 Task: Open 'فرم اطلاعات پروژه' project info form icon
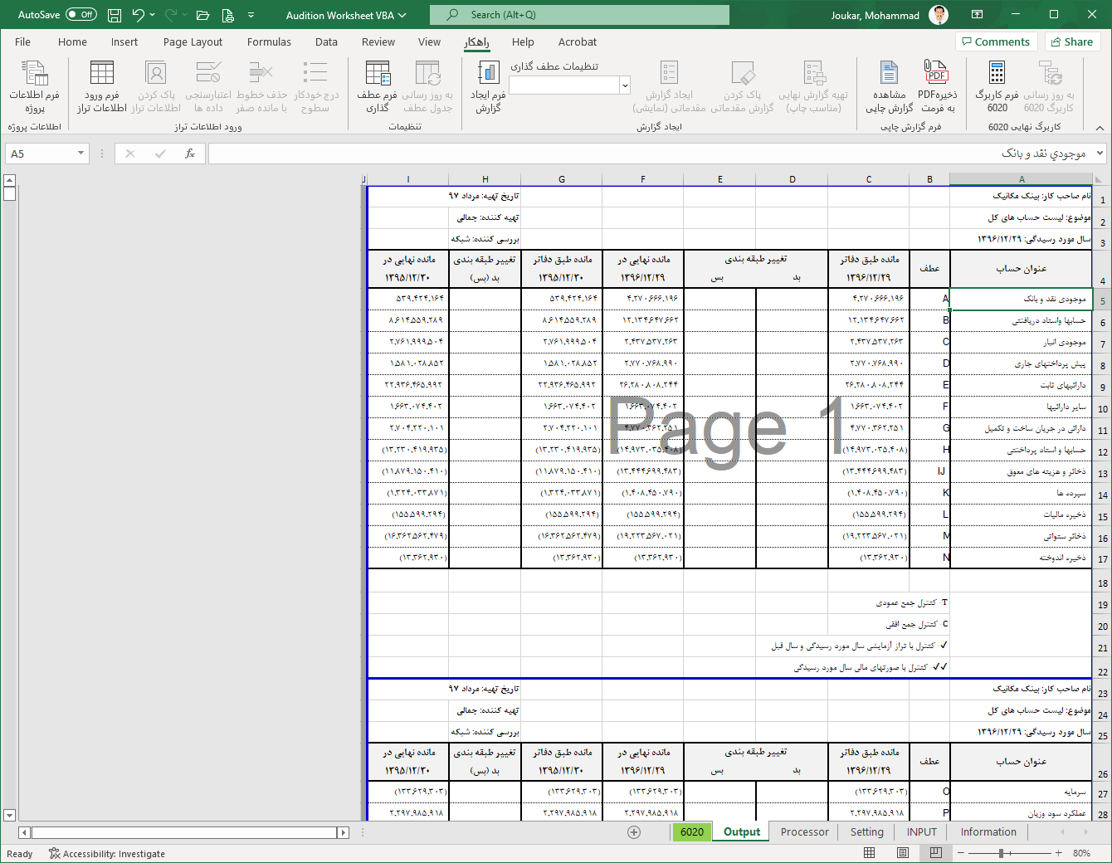34,86
